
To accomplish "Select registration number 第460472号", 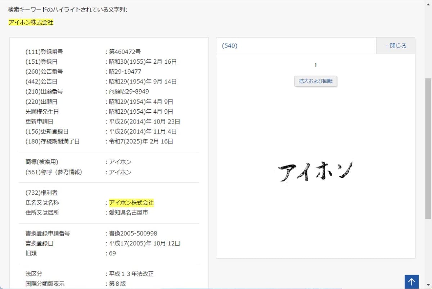I will 125,52.
